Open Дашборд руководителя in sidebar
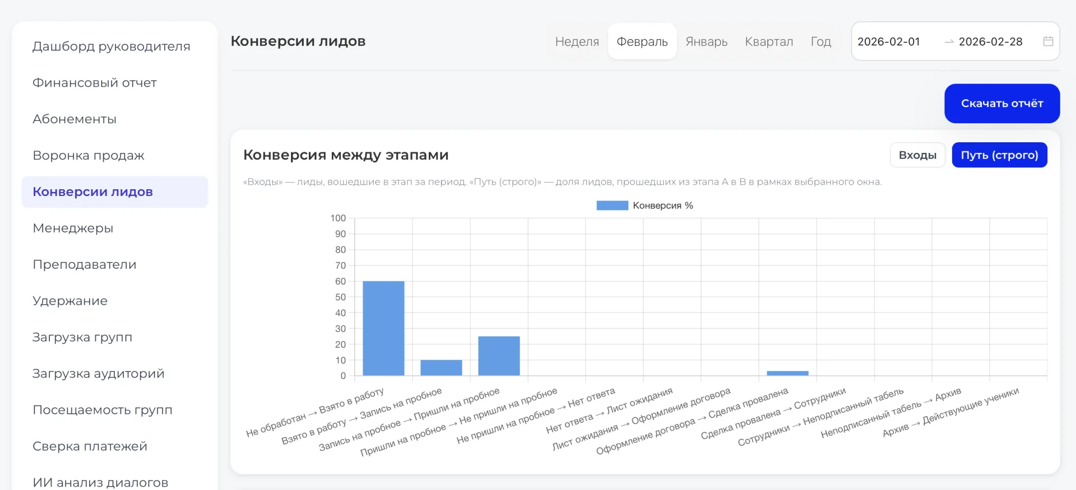 [112, 46]
